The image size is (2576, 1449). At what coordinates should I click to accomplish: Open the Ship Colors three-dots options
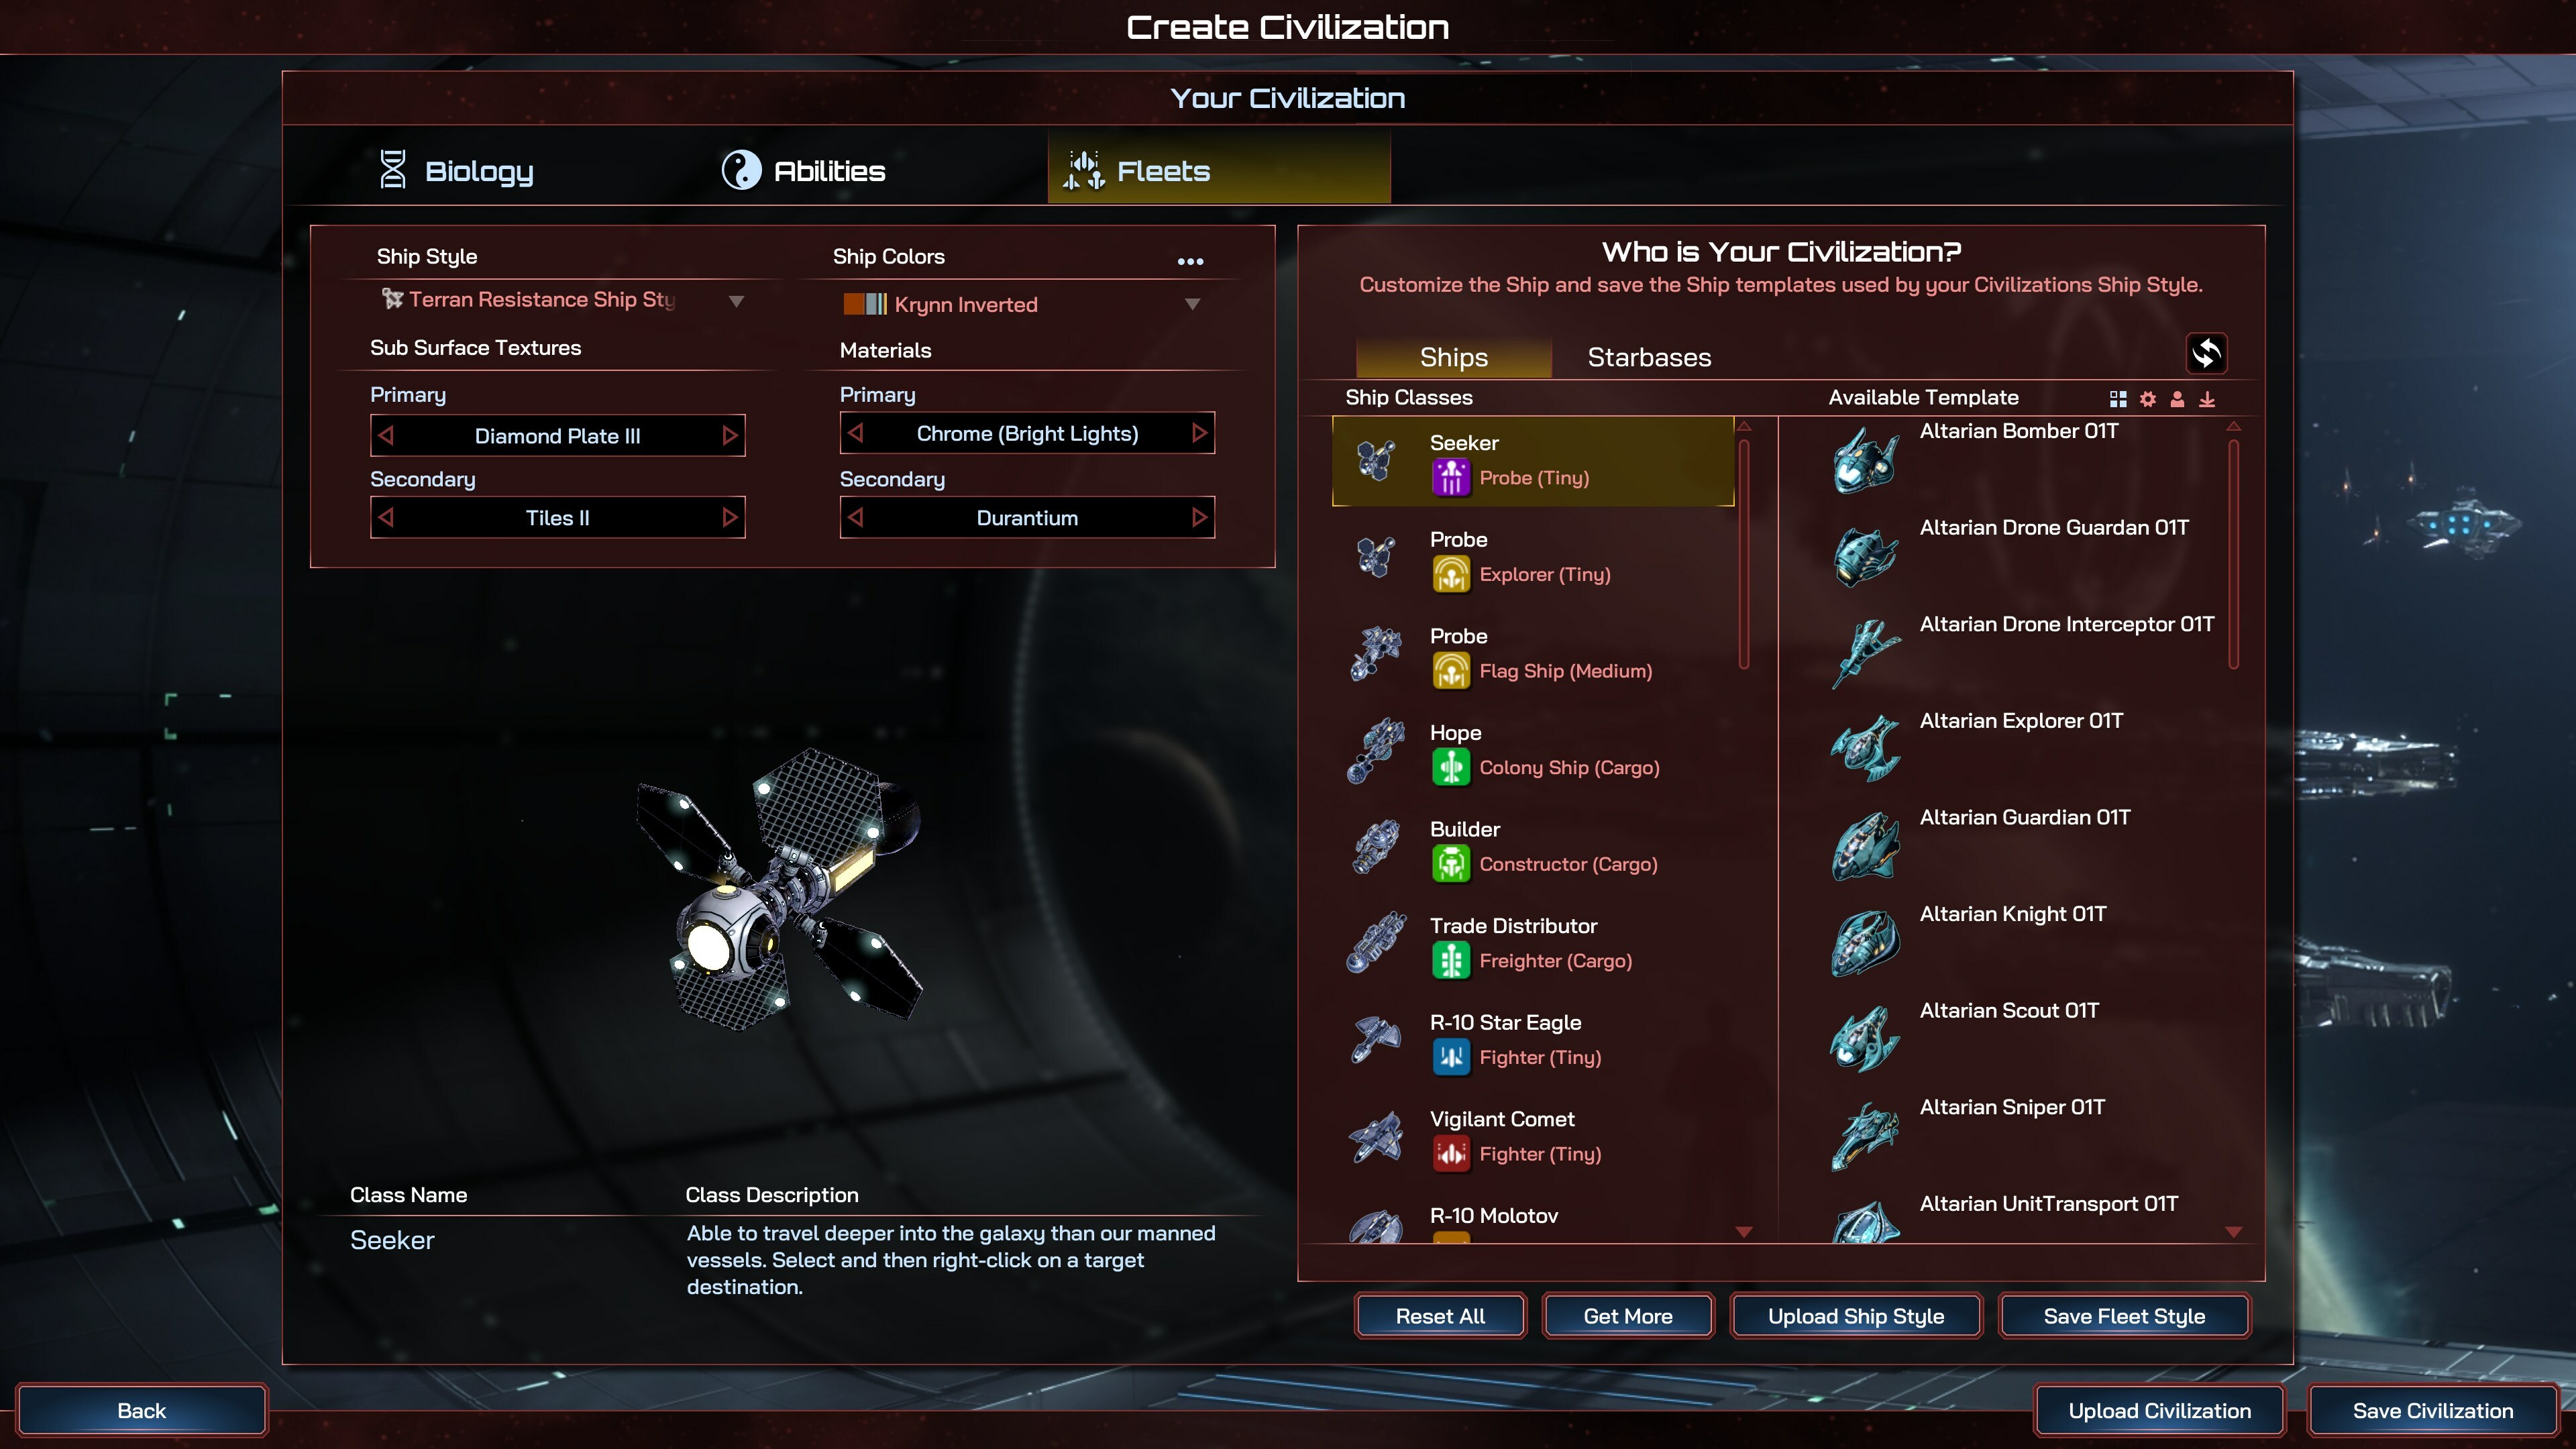coord(1190,261)
